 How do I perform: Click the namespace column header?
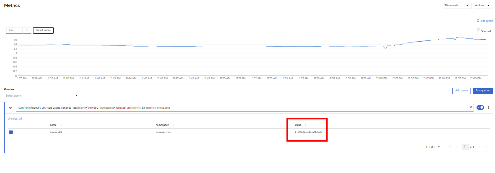click(x=162, y=125)
